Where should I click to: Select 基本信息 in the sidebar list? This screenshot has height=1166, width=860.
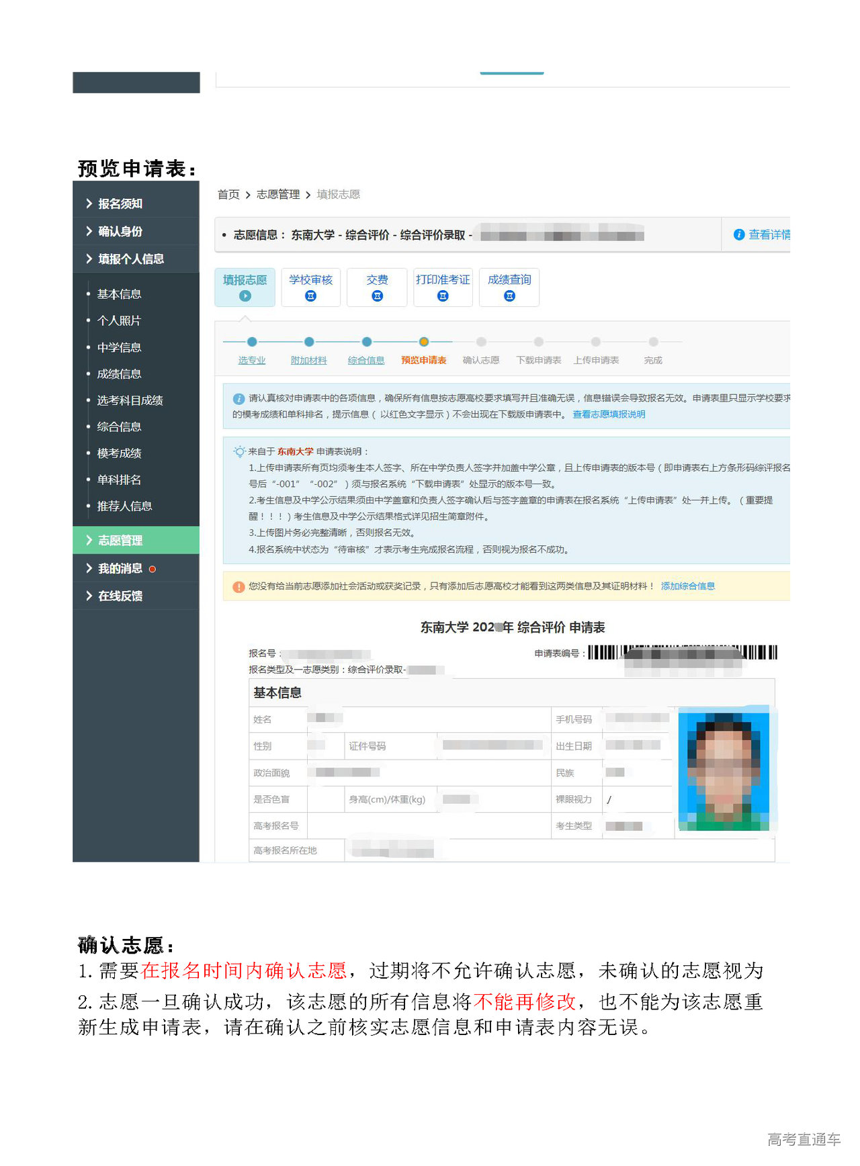[x=119, y=294]
